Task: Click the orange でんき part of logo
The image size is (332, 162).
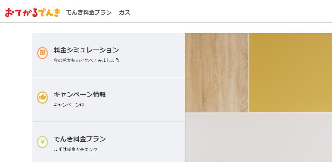Action: click(x=50, y=13)
